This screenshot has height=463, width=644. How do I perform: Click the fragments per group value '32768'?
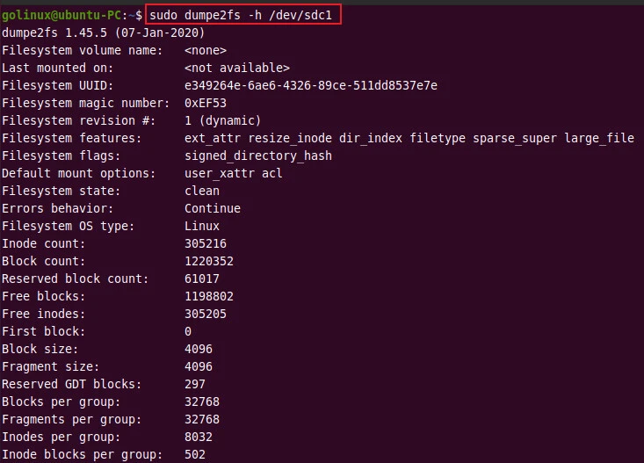(x=202, y=419)
